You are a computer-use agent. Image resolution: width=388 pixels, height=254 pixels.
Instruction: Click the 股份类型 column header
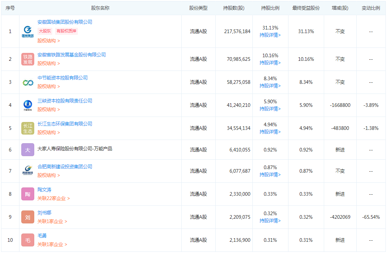tap(198, 8)
